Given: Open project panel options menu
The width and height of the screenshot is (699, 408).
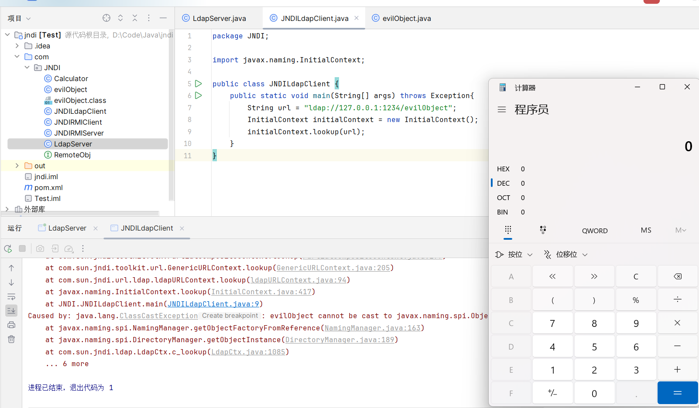Looking at the screenshot, I should tap(149, 18).
